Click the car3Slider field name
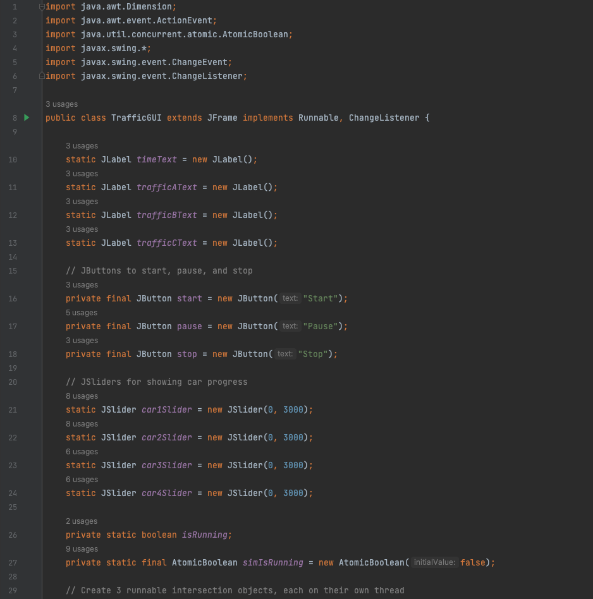 point(167,465)
